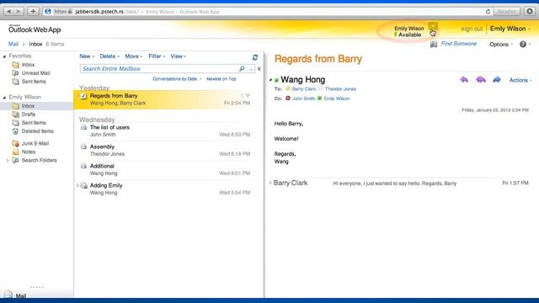
Task: Expand the Search Folders tree item
Action: (8, 161)
